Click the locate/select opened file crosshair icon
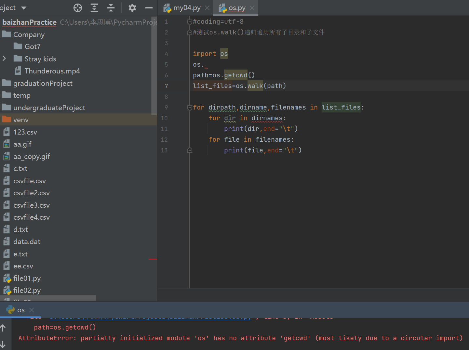The width and height of the screenshot is (469, 350). [78, 8]
